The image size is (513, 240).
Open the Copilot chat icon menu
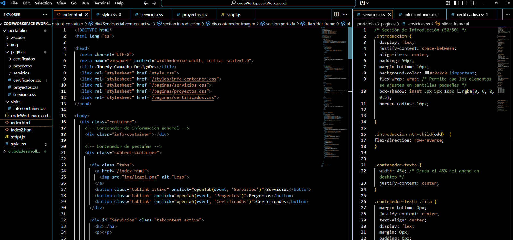point(364,3)
